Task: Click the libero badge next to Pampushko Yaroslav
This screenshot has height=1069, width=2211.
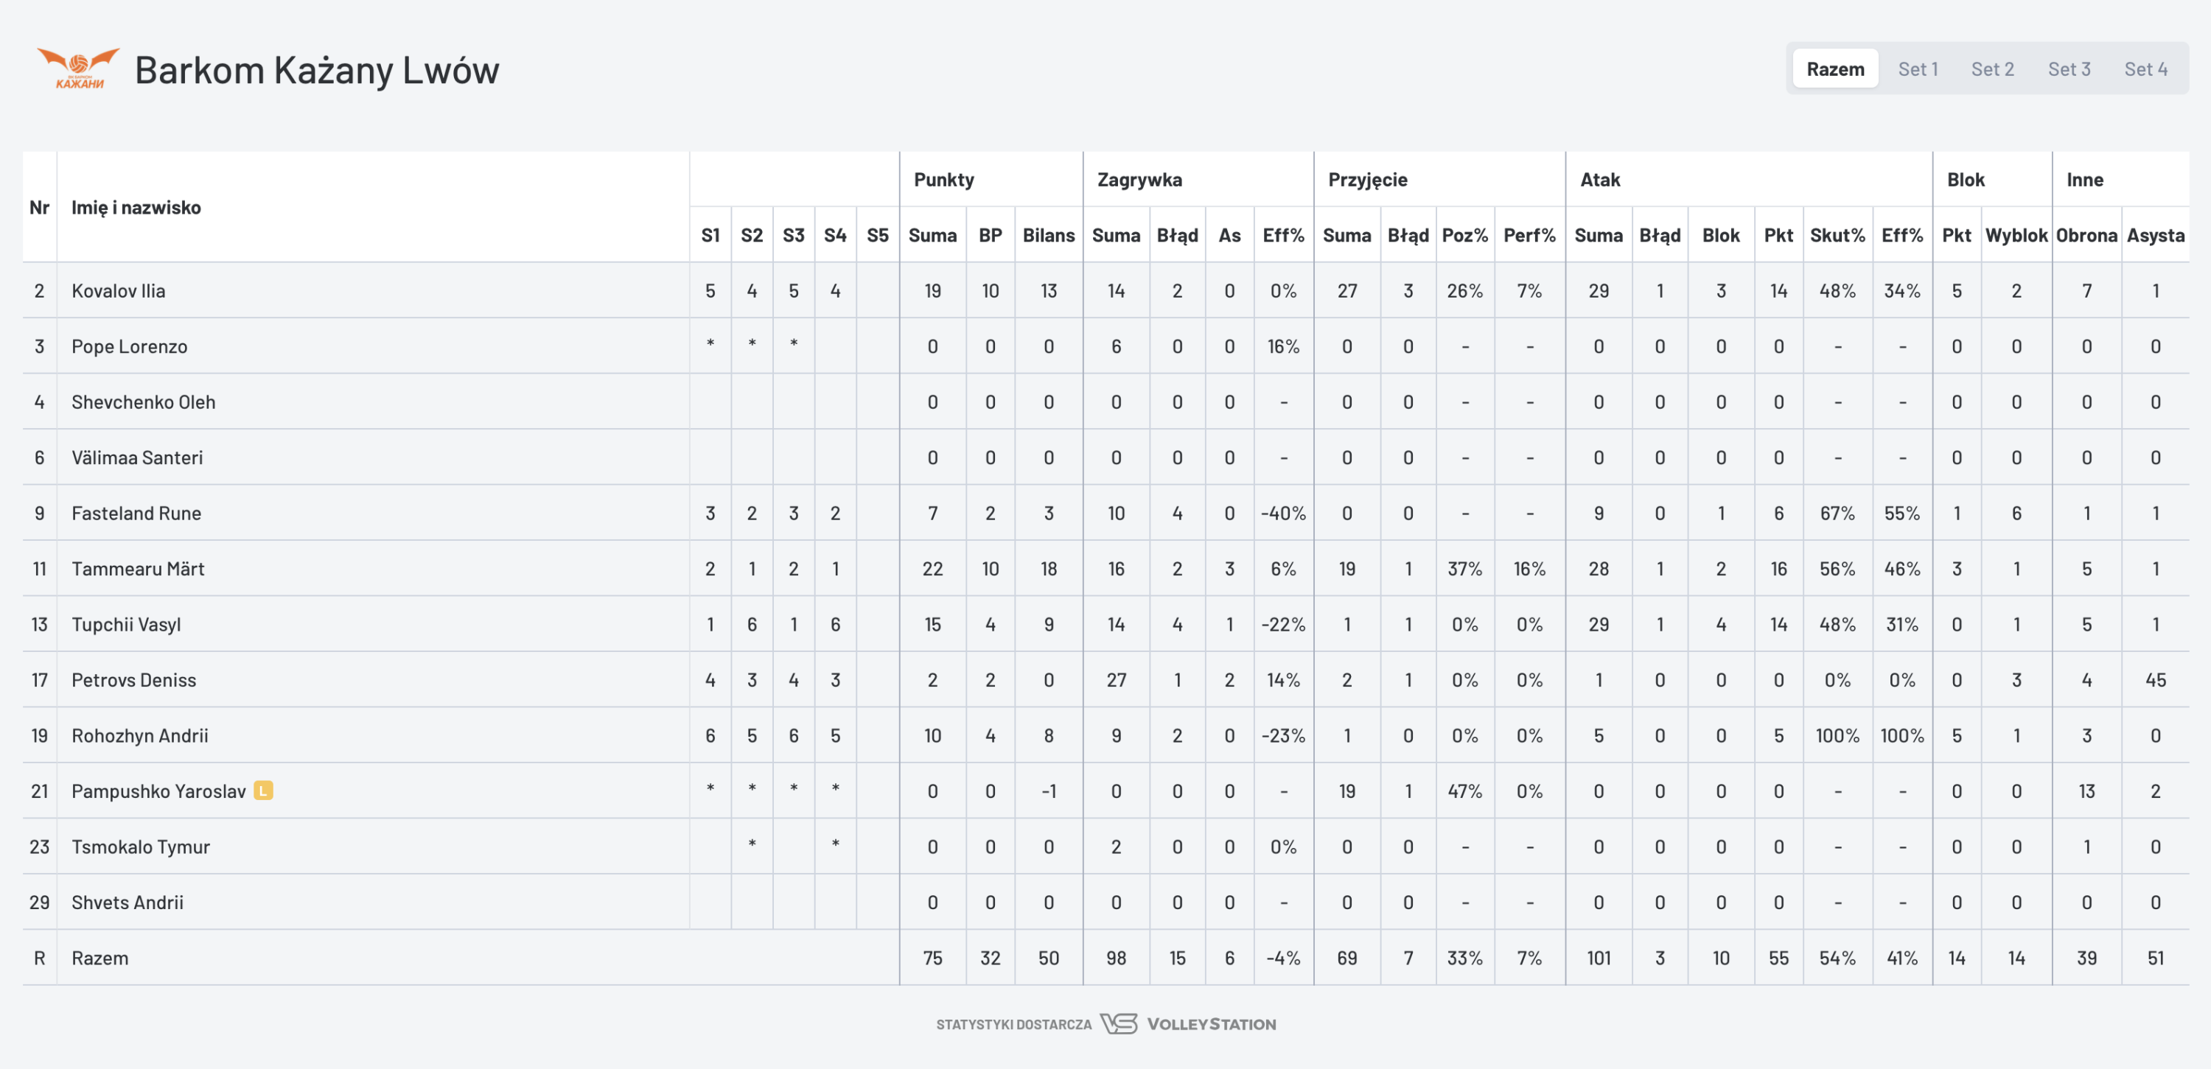Action: [264, 791]
